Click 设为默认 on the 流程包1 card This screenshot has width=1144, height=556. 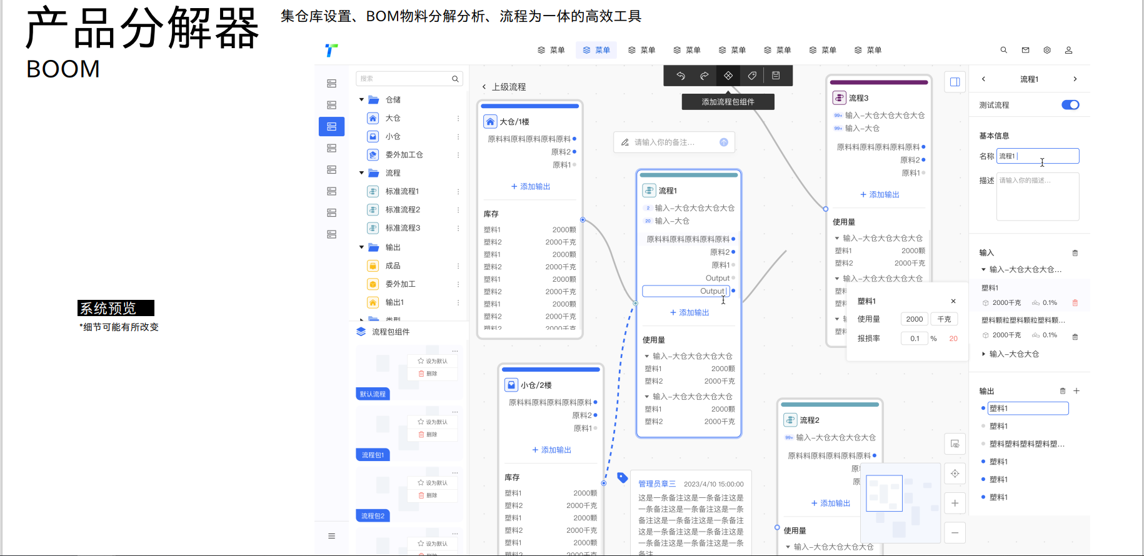point(433,422)
